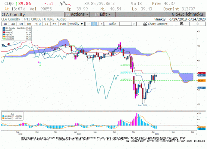Click the CLA Comdty security input field
Image resolution: width=207 pixels, height=149 pixels.
click(32, 15)
